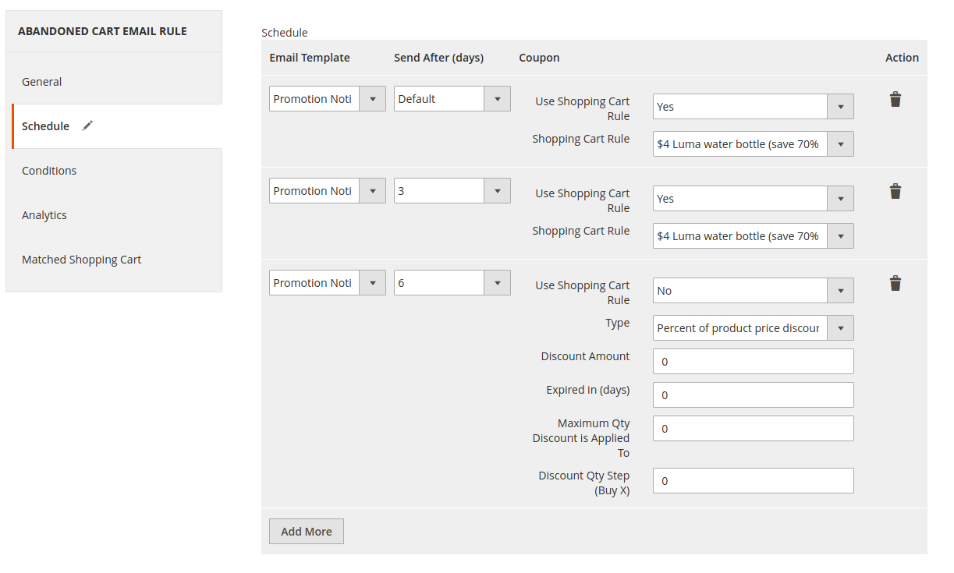Image resolution: width=954 pixels, height=573 pixels.
Task: Open first row's Shopping Cart Rule selector
Action: coord(753,144)
